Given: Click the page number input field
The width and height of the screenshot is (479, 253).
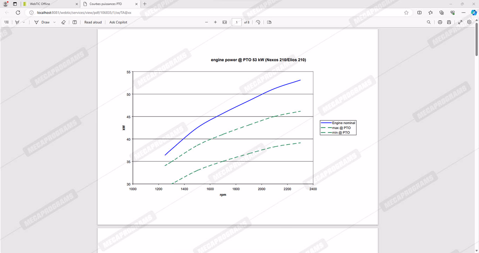Looking at the screenshot, I should click(237, 22).
